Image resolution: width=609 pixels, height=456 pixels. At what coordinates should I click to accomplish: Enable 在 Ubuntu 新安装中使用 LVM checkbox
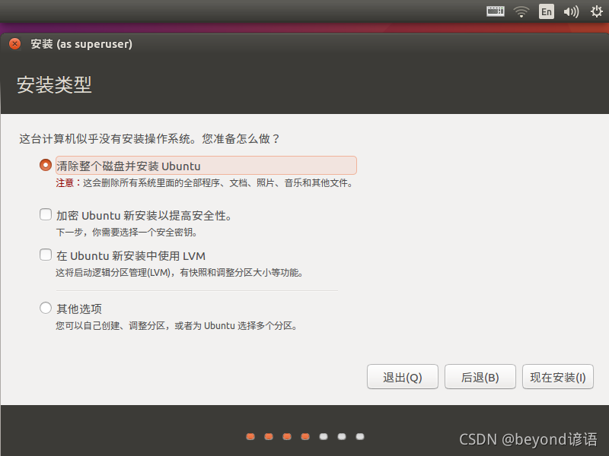coord(46,255)
